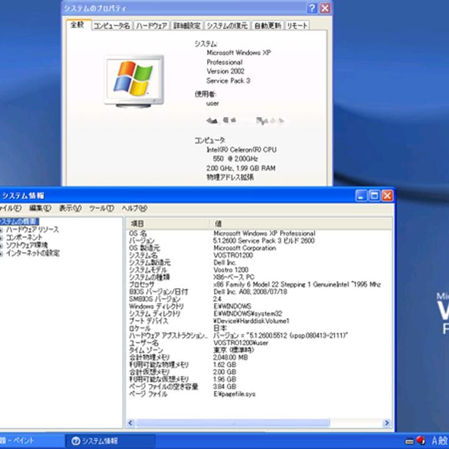
Task: Maximize the System Information window
Action: click(374, 196)
